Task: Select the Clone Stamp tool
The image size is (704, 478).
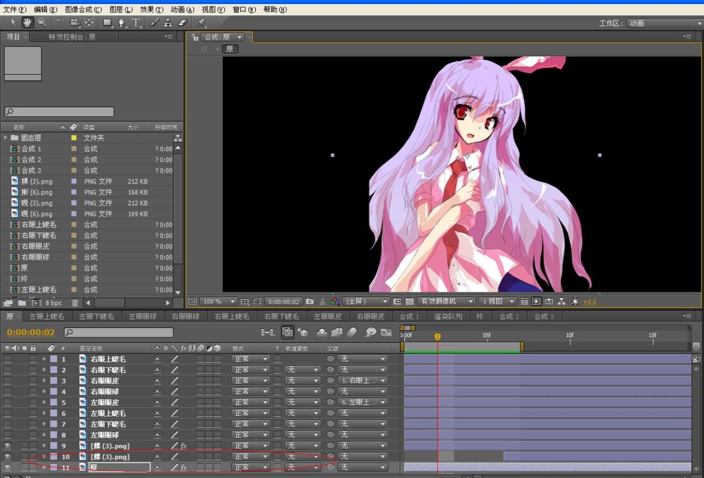Action: 168,23
